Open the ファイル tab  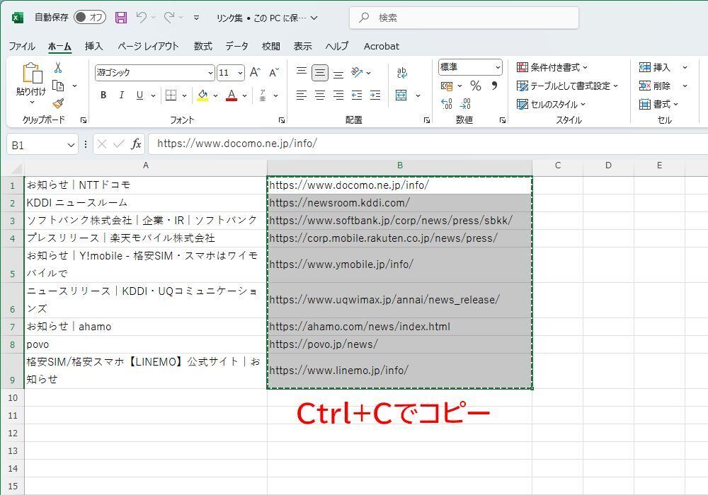coord(22,46)
